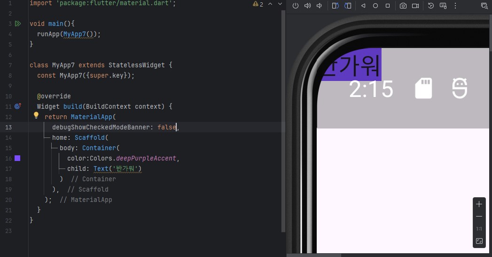This screenshot has height=257, width=492.
Task: Click the emulator volume down icon
Action: (319, 6)
